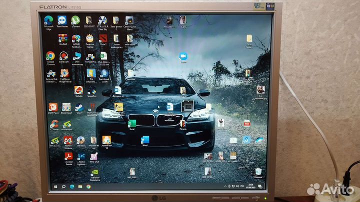Select the Bandicam desktop icon
Image resolution: width=360 pixels, height=202 pixels.
click(x=63, y=56)
